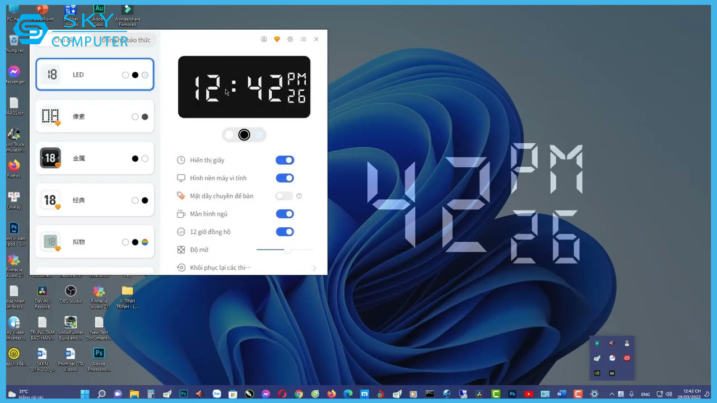Image resolution: width=717 pixels, height=403 pixels.
Task: Click the help icon beside the disabled toggle
Action: tap(299, 196)
